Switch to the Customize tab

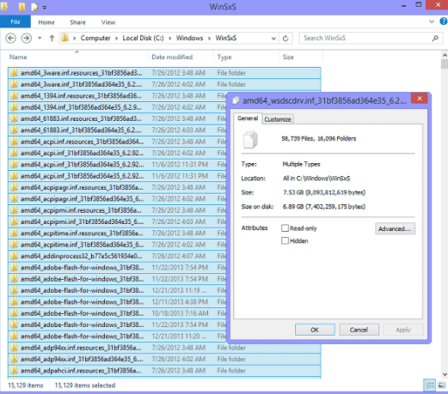click(x=278, y=119)
